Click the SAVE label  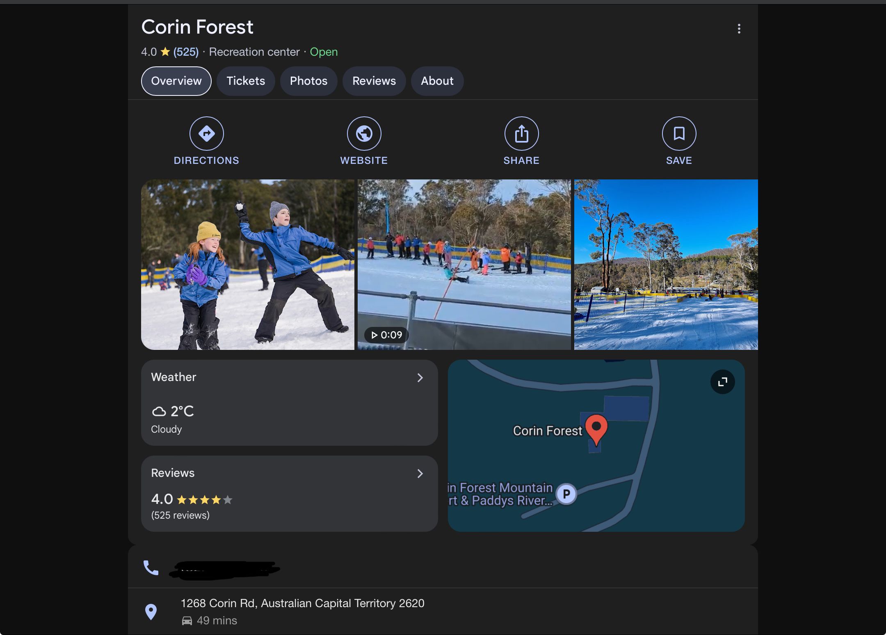point(679,161)
